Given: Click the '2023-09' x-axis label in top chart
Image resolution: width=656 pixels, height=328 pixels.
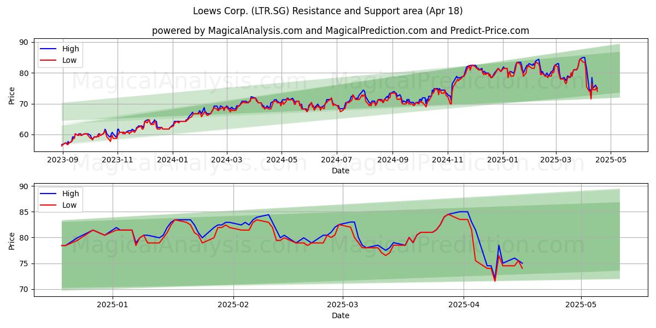Looking at the screenshot, I should pos(62,160).
